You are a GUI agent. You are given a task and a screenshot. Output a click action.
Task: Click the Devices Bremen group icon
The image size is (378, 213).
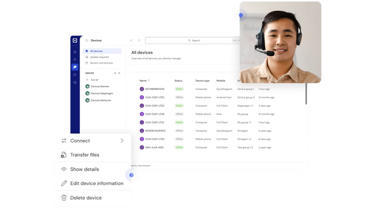click(x=87, y=86)
